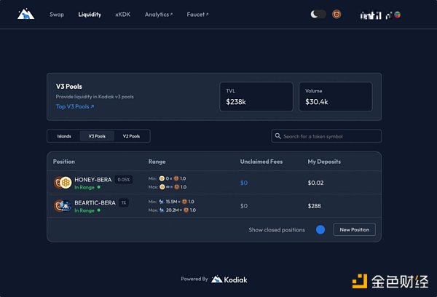
Task: Toggle the dark mode switch
Action: tap(318, 14)
